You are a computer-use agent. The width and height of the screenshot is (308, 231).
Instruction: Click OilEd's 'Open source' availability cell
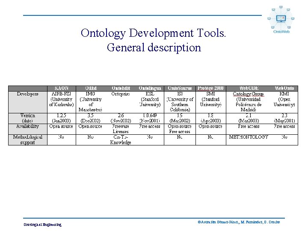point(91,129)
